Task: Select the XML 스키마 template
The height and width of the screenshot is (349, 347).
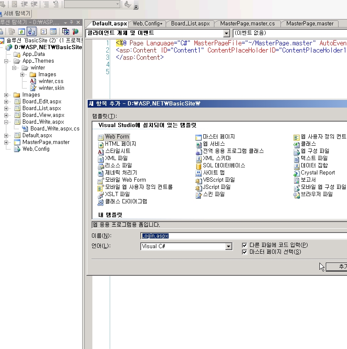Action: click(x=214, y=158)
